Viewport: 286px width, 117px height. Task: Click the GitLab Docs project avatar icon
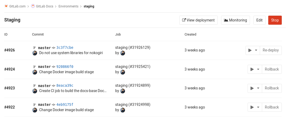pos(33,6)
